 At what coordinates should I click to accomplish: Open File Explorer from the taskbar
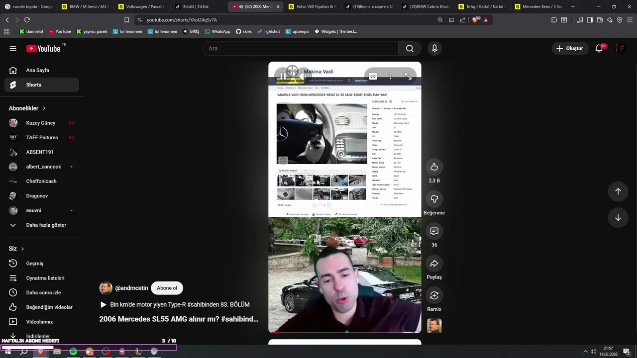point(57,352)
